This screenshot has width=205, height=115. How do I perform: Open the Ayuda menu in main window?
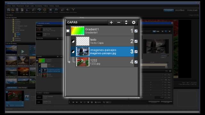57,6
